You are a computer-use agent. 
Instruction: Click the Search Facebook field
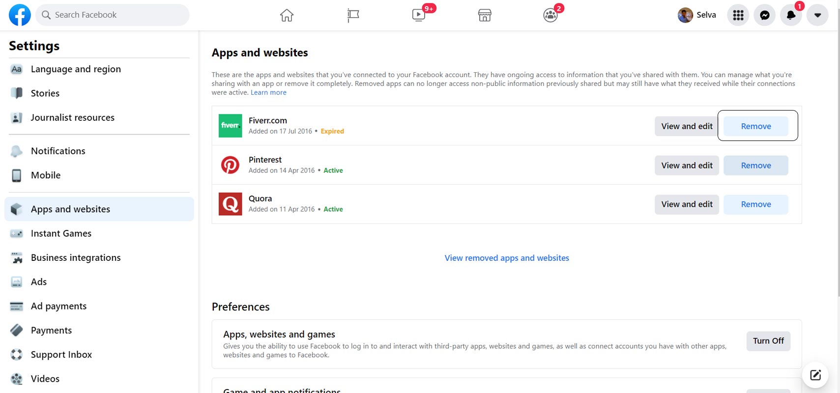coord(112,15)
